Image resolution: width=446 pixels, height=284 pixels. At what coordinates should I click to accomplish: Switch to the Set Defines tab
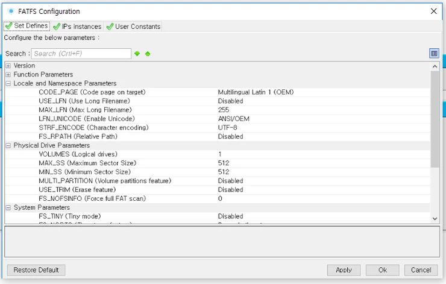27,26
